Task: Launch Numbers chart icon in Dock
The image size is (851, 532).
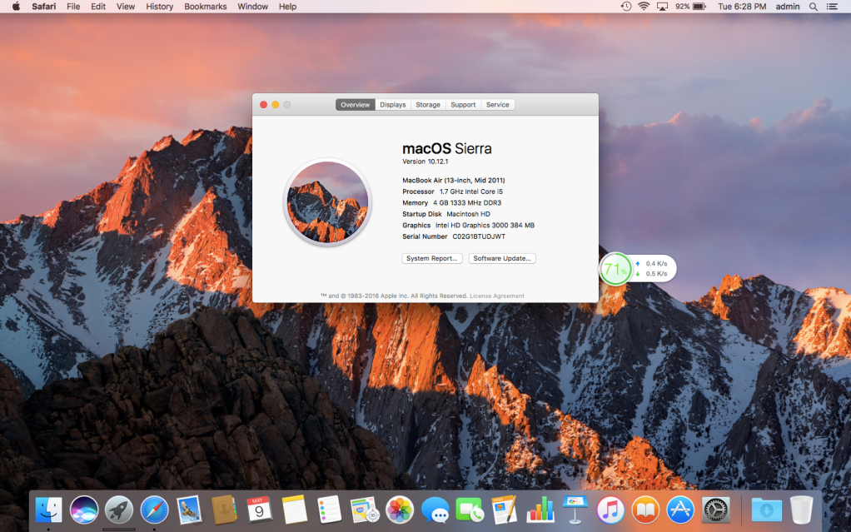Action: [540, 510]
